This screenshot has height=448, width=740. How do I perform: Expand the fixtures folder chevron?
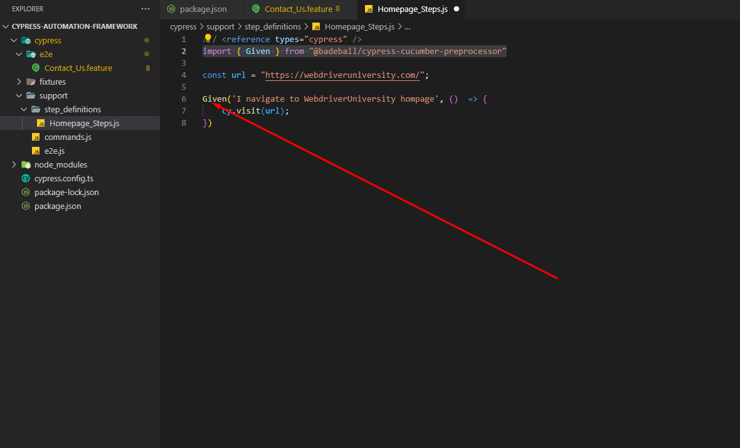(x=19, y=82)
